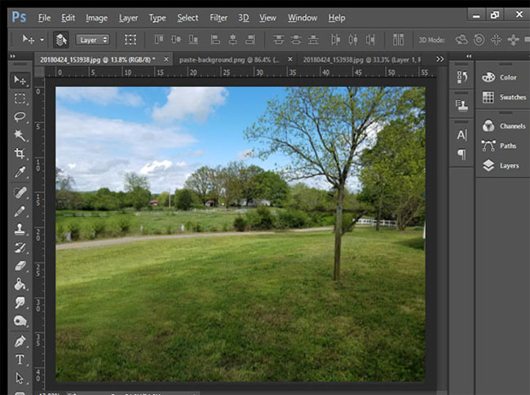Select the Magic Wand tool
The width and height of the screenshot is (530, 395).
tap(20, 135)
